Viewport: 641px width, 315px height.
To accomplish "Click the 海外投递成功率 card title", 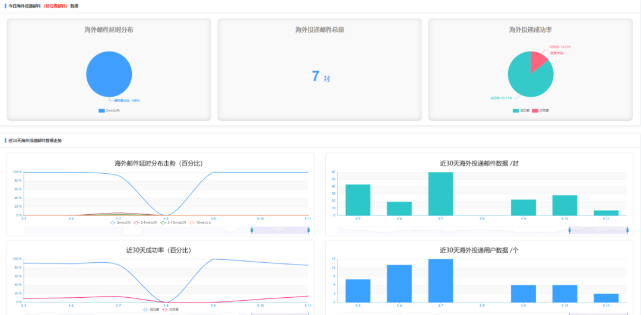I will coord(531,30).
